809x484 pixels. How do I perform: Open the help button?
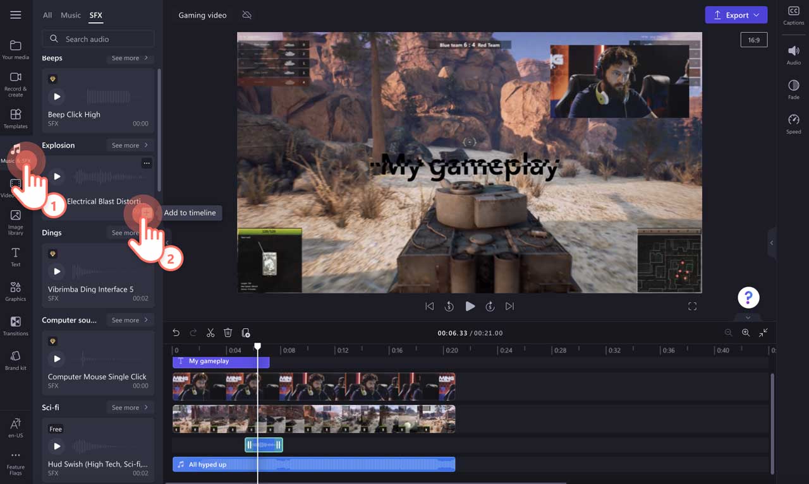click(748, 297)
